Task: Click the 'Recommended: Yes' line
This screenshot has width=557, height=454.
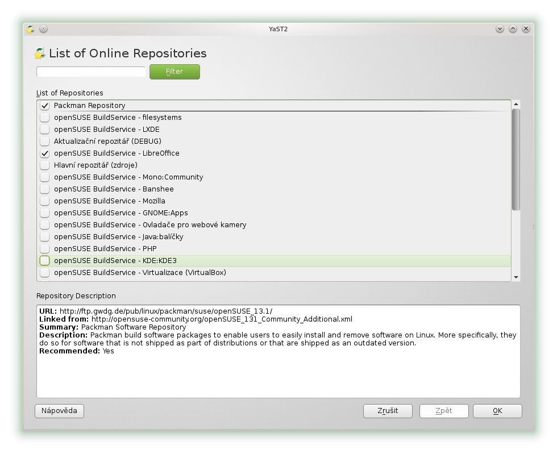Action: (x=76, y=351)
